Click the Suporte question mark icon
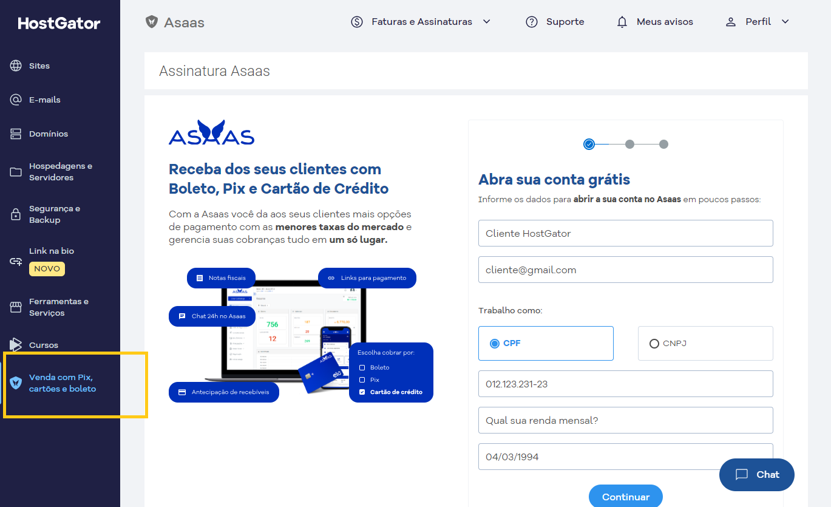The image size is (831, 507). point(532,22)
